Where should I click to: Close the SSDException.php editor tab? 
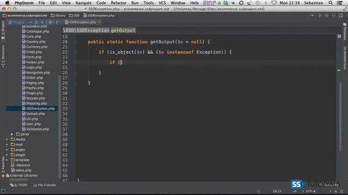tap(99, 22)
